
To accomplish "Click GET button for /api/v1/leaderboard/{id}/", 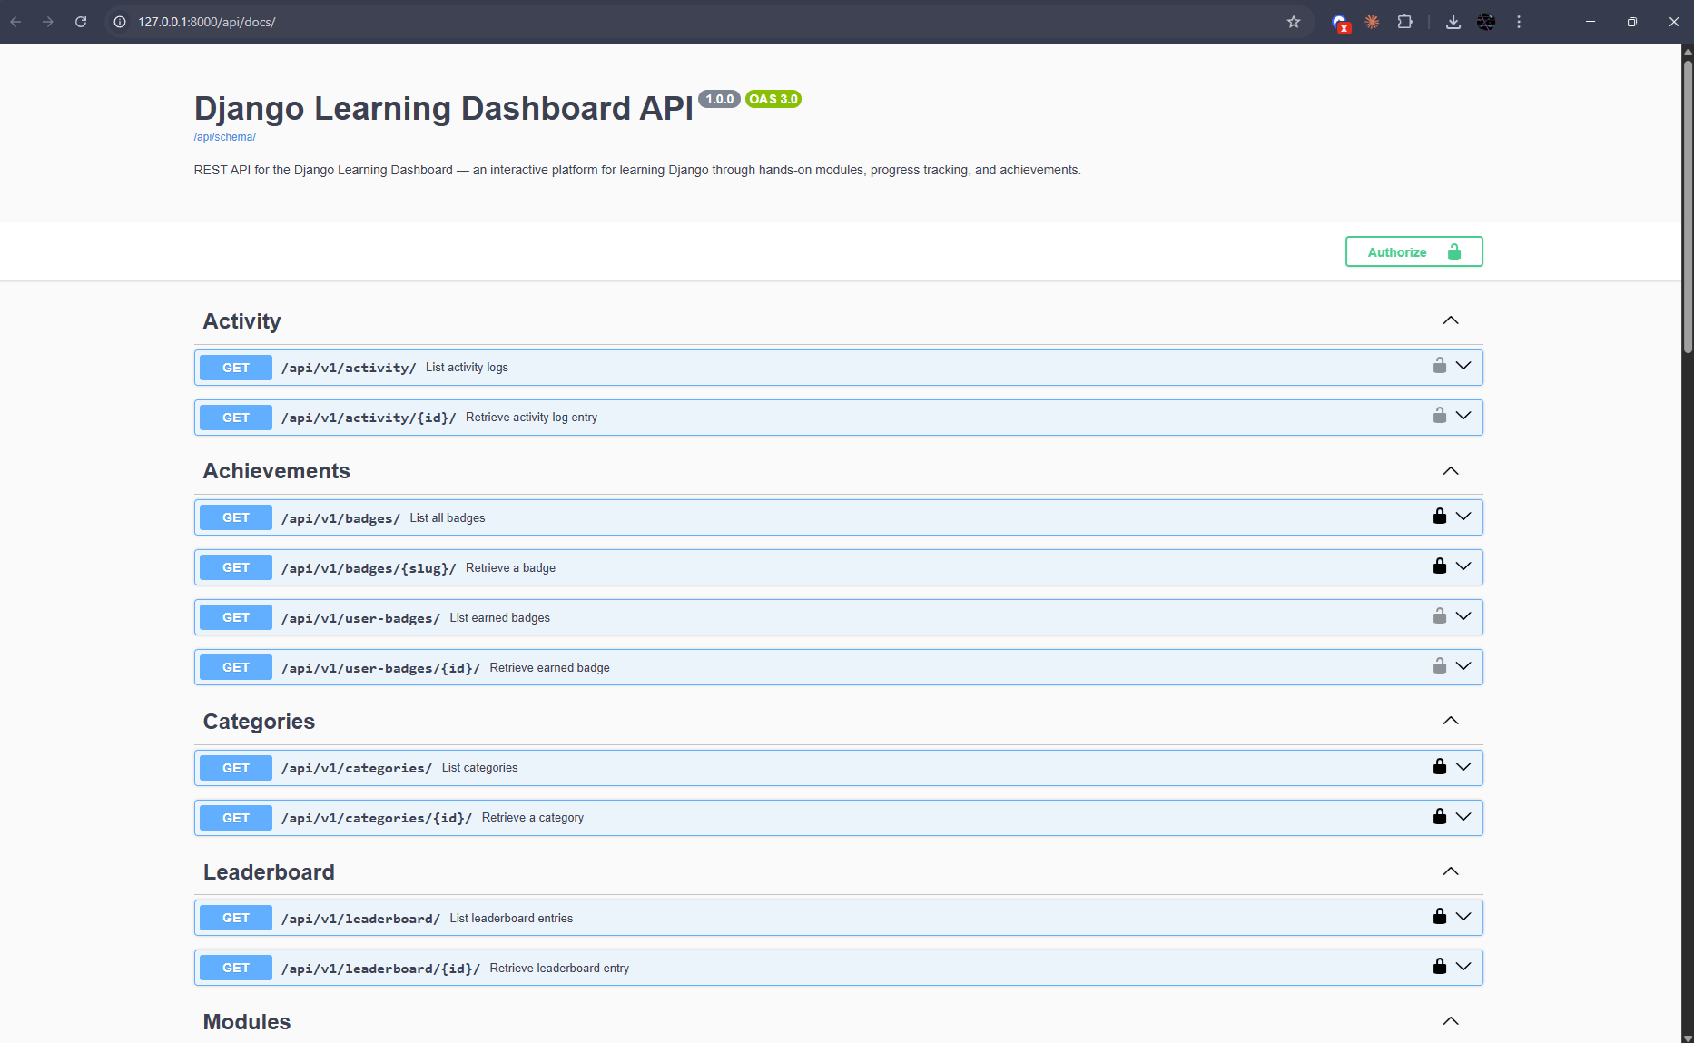I will pos(236,968).
